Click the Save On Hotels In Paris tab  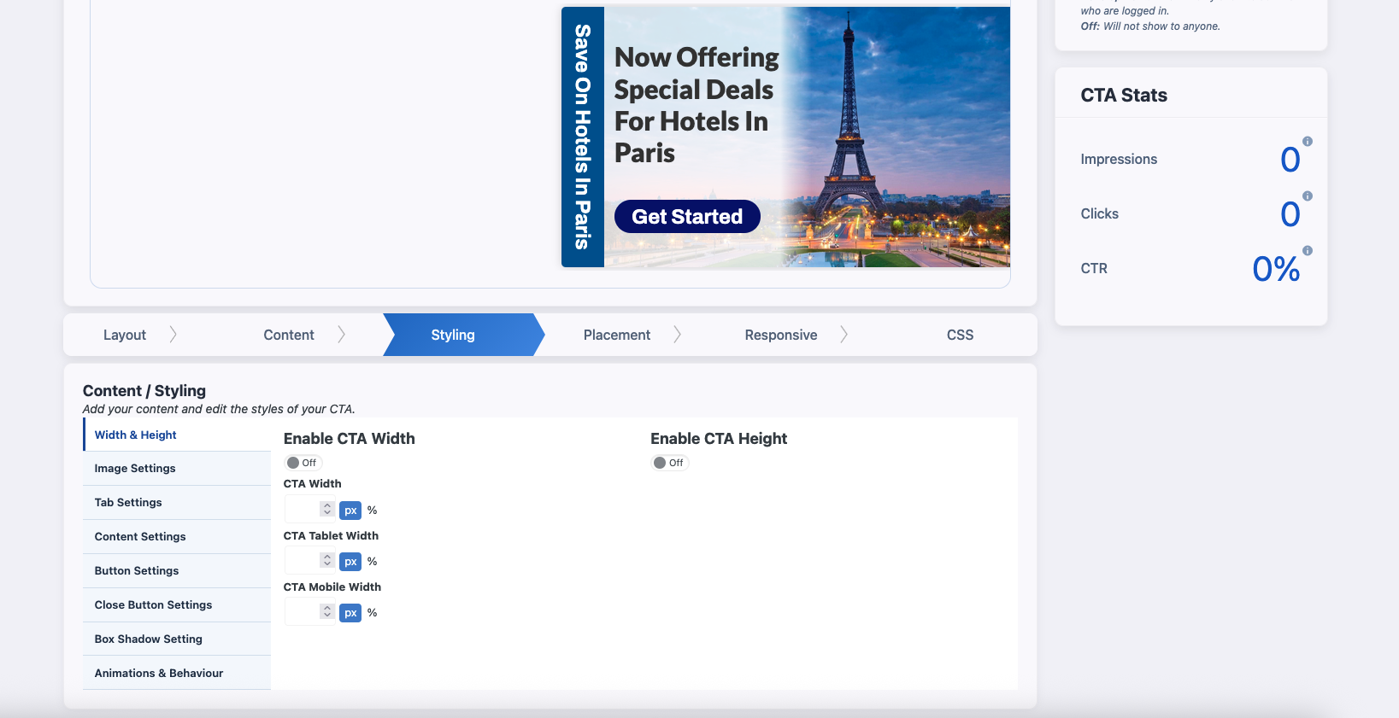583,137
